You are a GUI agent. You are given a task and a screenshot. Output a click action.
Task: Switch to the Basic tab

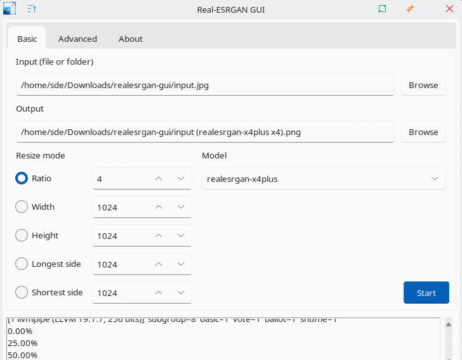[27, 39]
